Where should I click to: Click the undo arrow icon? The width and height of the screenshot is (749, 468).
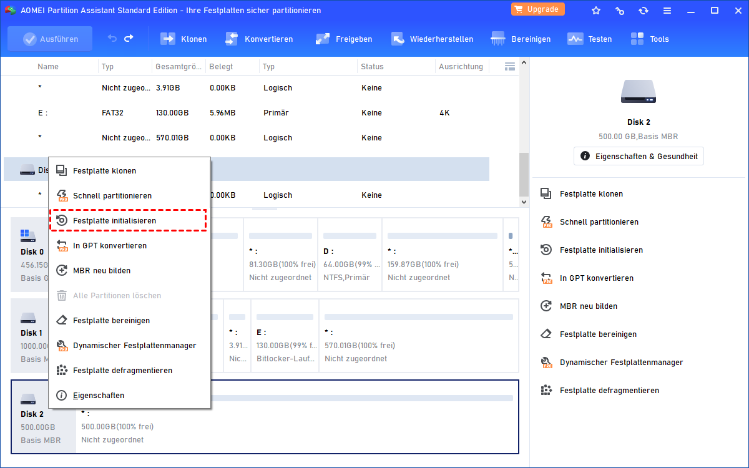click(112, 38)
